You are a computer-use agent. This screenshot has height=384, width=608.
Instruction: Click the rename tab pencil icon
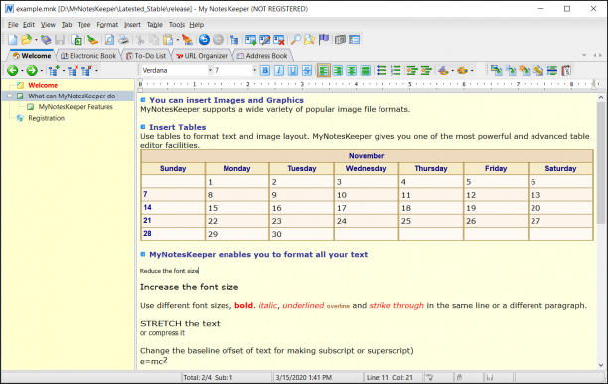pyautogui.click(x=265, y=40)
